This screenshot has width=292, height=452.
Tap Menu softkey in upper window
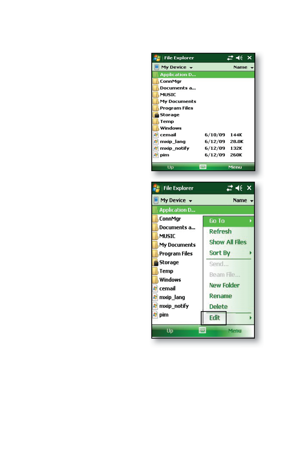tap(235, 167)
